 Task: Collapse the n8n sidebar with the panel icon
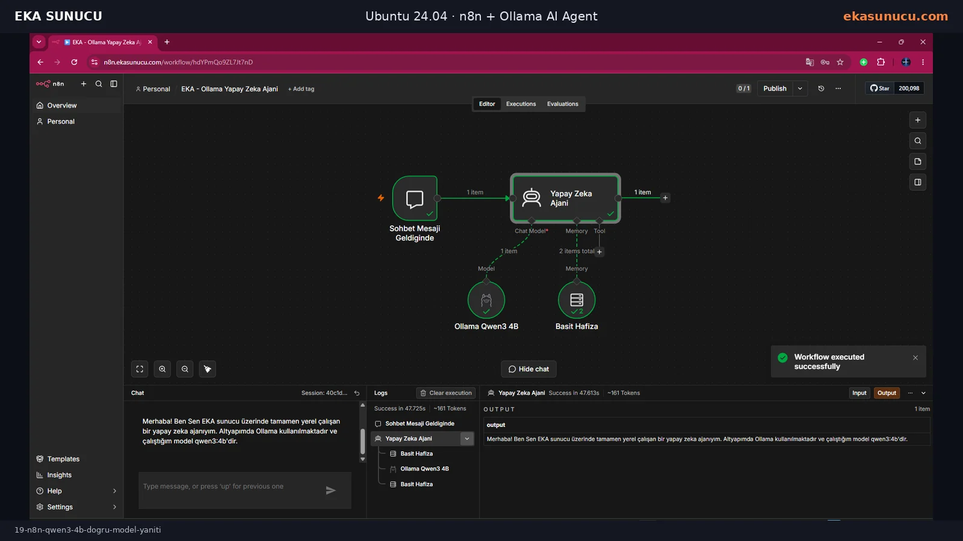pos(114,84)
